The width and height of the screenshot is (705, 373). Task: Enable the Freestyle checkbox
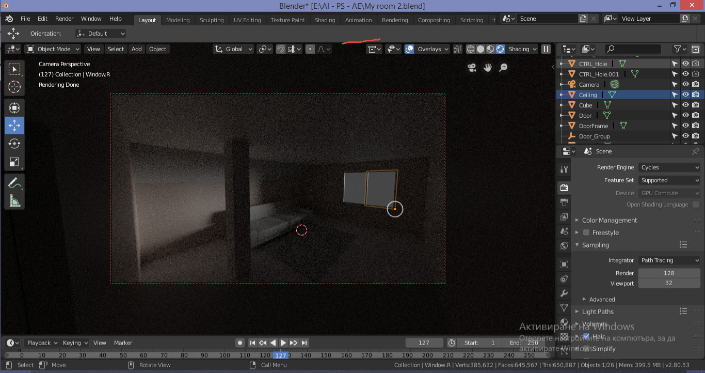tap(586, 232)
